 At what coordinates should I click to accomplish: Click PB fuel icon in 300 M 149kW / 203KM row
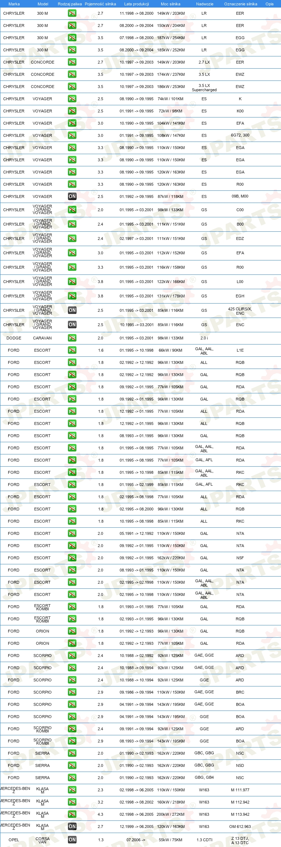[72, 13]
